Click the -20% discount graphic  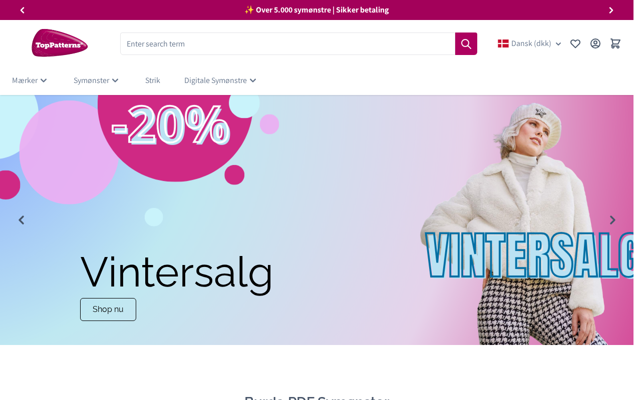170,125
